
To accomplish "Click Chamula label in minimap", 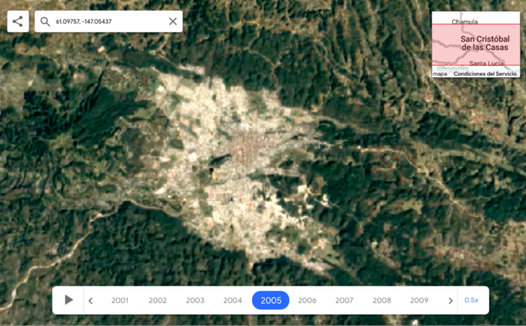I will point(464,22).
